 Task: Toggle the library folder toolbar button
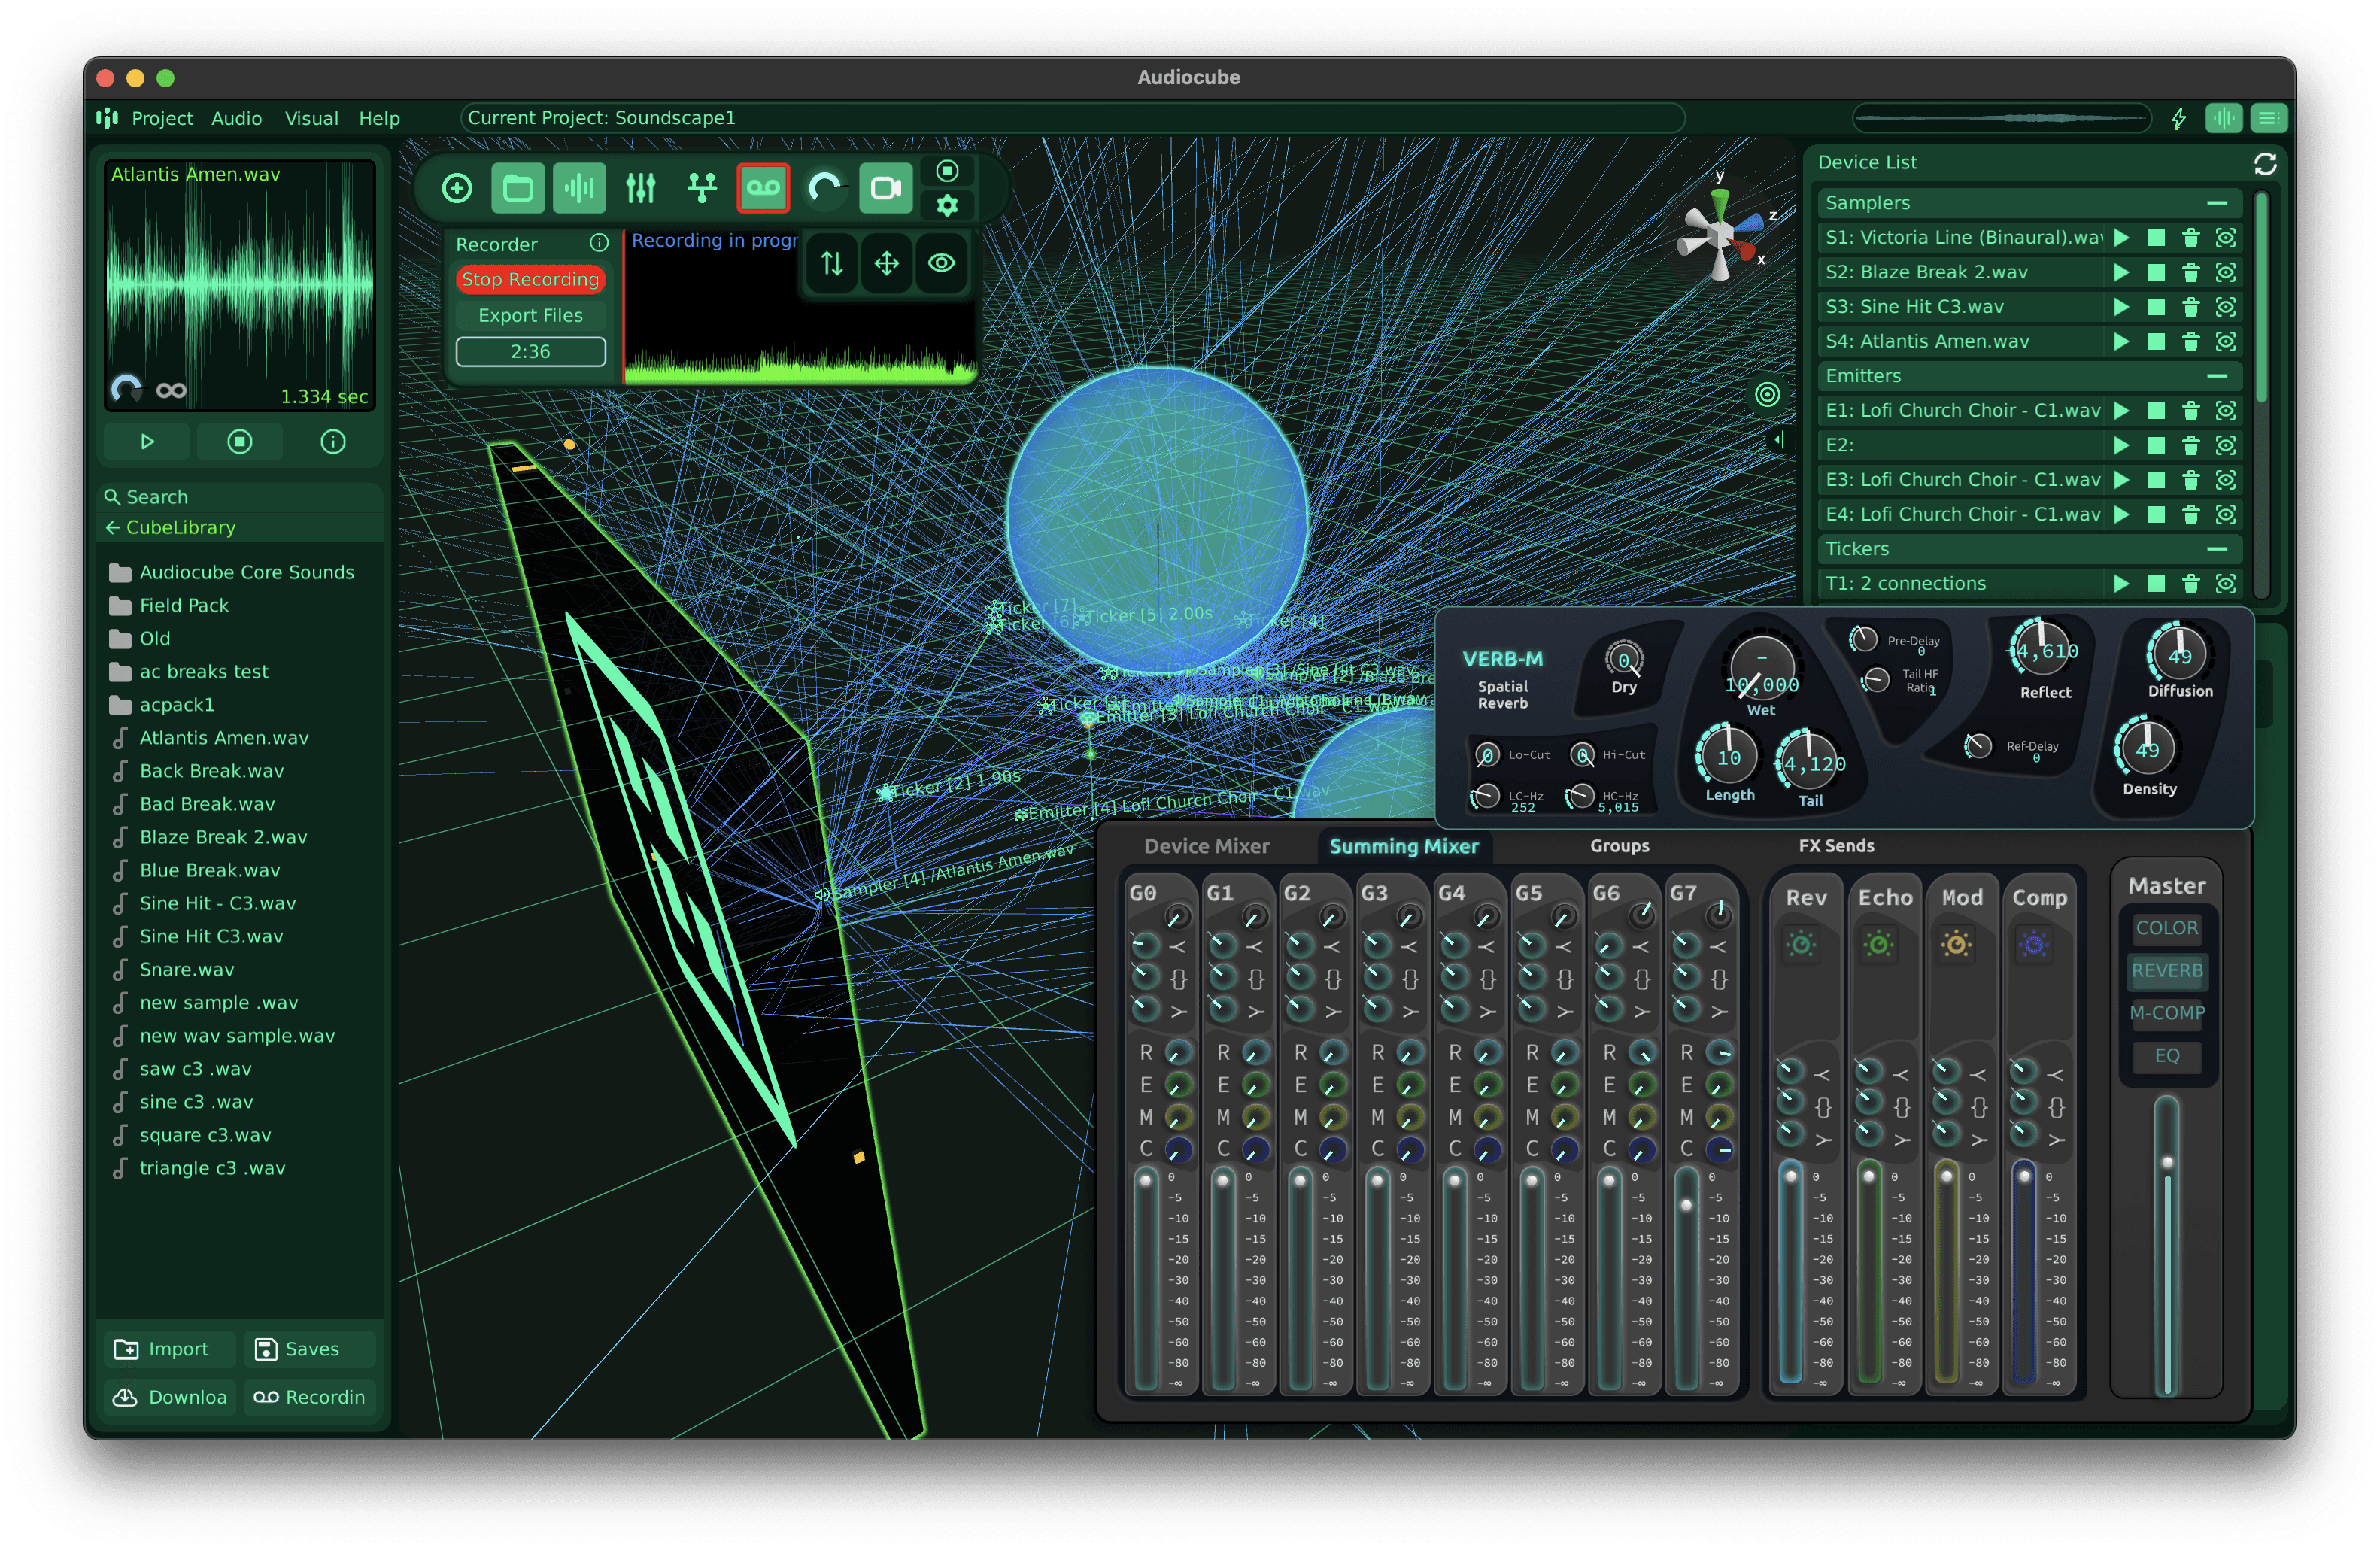tap(518, 188)
